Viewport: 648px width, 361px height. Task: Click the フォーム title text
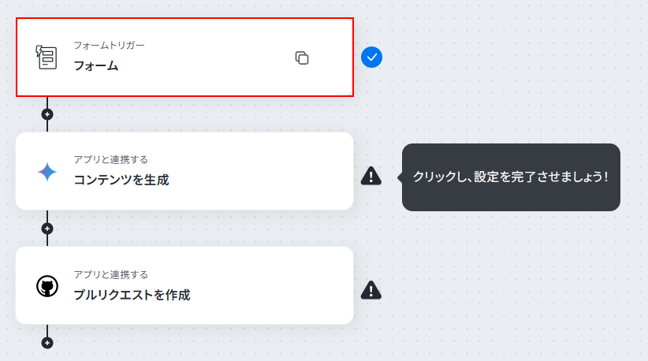pyautogui.click(x=96, y=66)
